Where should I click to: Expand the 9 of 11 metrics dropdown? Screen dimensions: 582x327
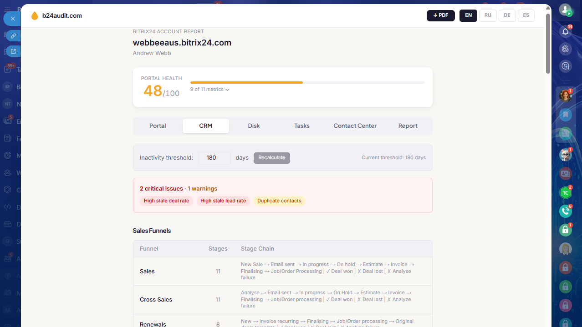(210, 90)
